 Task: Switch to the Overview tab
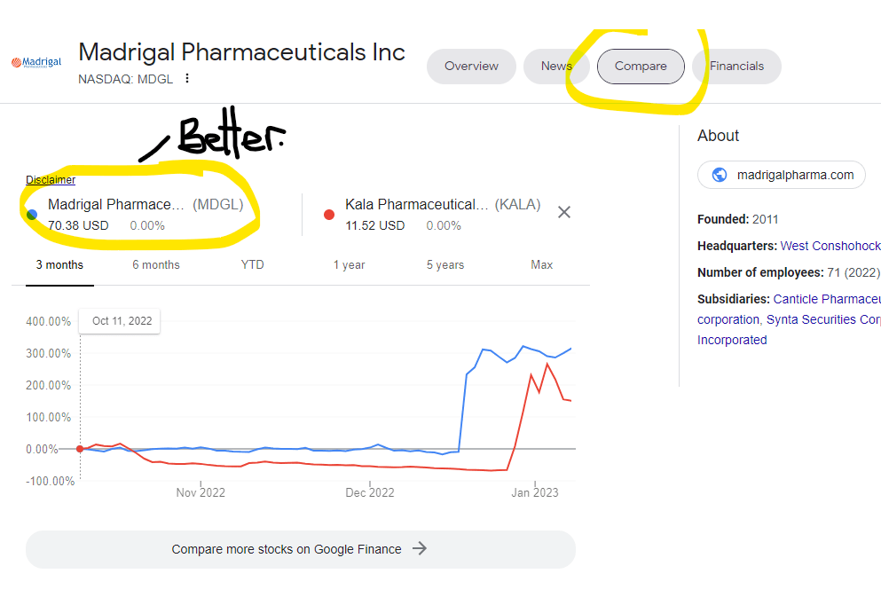(471, 67)
